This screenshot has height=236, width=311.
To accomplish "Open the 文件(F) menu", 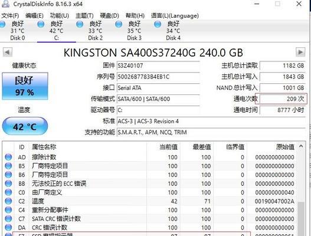I will pyautogui.click(x=10, y=16).
